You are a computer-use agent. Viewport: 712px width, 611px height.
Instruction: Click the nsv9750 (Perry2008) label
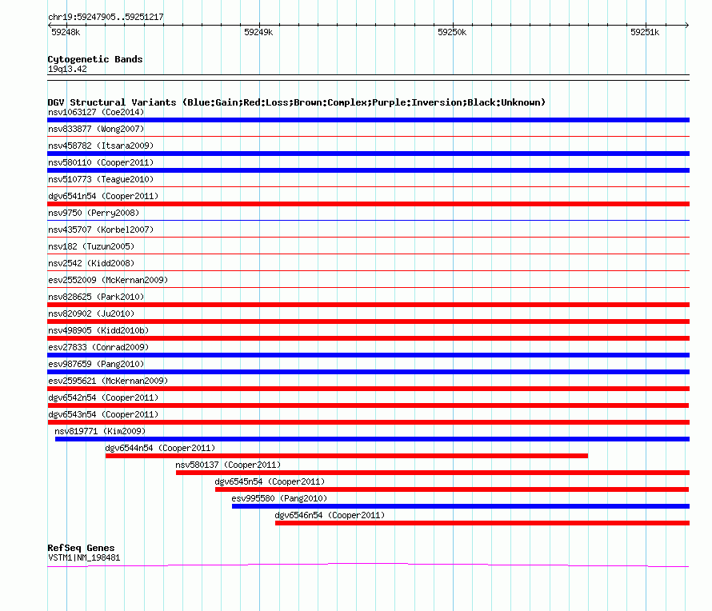click(x=94, y=213)
